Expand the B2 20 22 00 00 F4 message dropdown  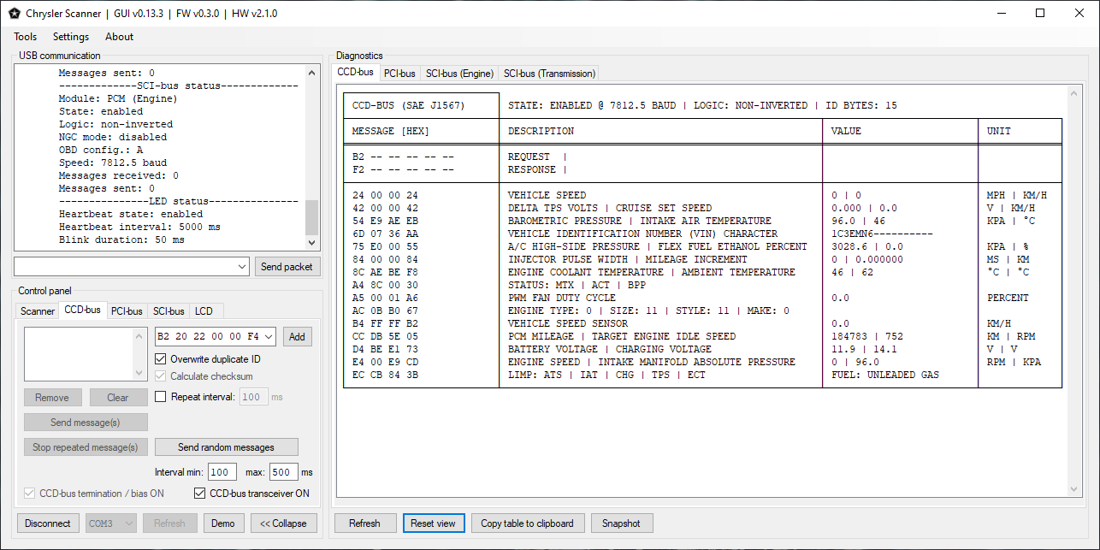click(269, 336)
